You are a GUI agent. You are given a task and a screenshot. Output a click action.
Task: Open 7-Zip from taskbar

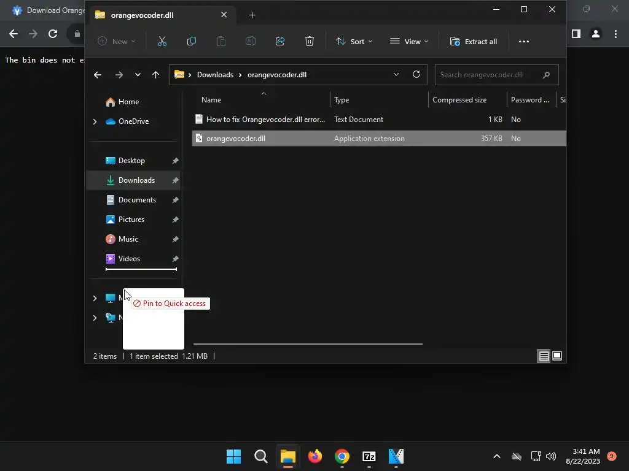coord(369,456)
